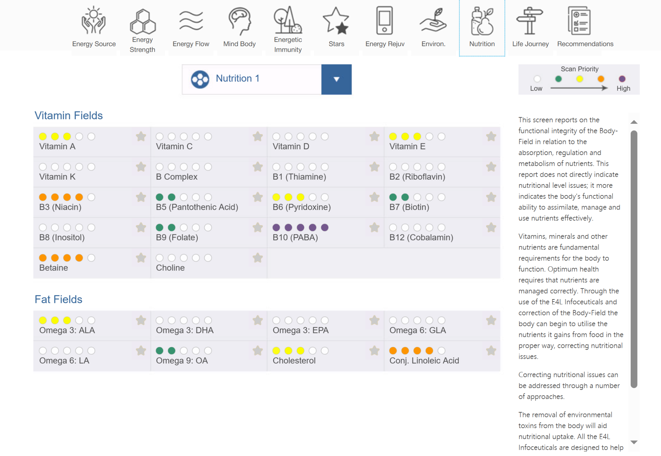Select the Conj. Linoleic Acid label
661x456 pixels.
[424, 361]
